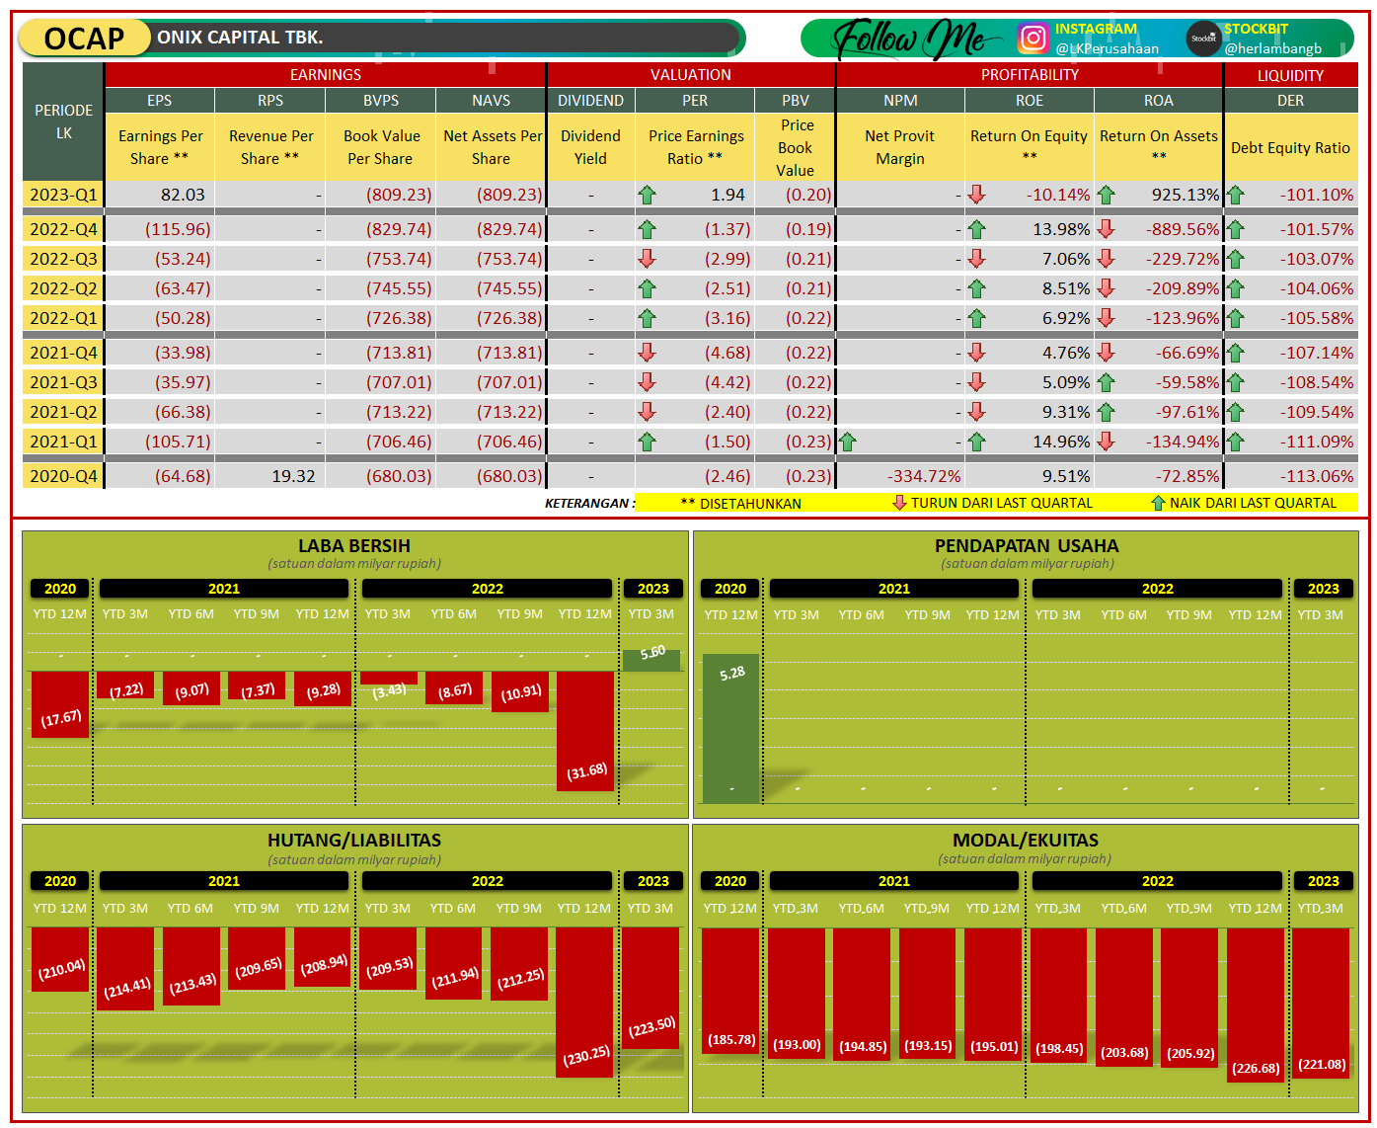Switch to the 2023 tab in LABA BERSIH chart

pos(652,589)
